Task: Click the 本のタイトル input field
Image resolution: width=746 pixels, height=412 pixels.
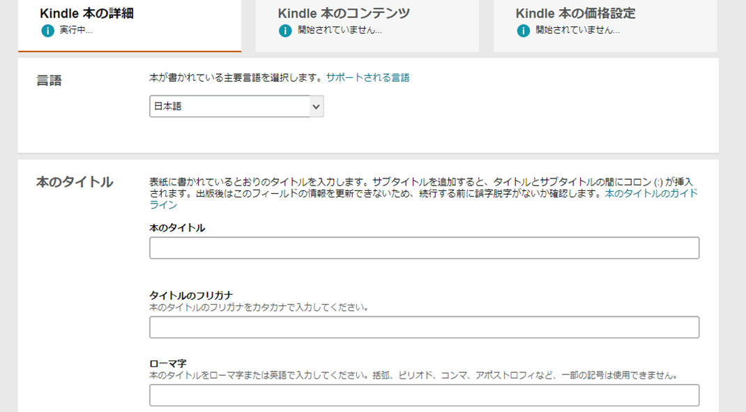Action: coord(424,248)
